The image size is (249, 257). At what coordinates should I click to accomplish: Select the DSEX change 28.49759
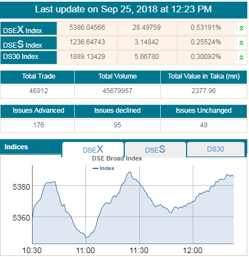(147, 27)
